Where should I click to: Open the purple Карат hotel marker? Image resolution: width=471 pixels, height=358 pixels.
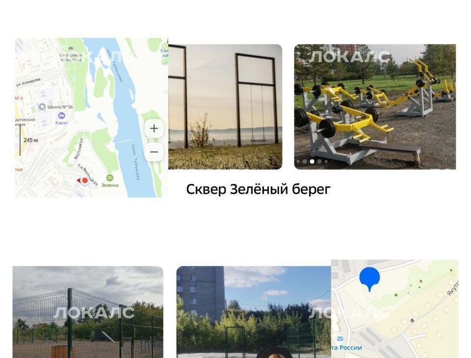(62, 116)
